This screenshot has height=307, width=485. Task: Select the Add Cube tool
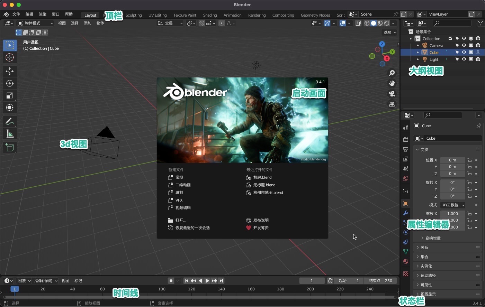(x=10, y=148)
